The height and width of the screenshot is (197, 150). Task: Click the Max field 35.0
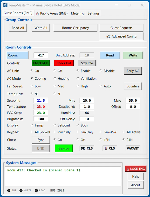click(133, 100)
